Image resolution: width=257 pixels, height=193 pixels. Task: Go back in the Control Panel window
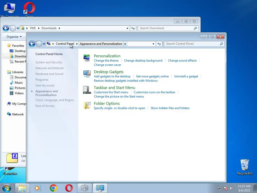(x=32, y=44)
